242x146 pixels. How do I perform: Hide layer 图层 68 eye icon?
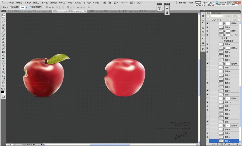point(207,27)
